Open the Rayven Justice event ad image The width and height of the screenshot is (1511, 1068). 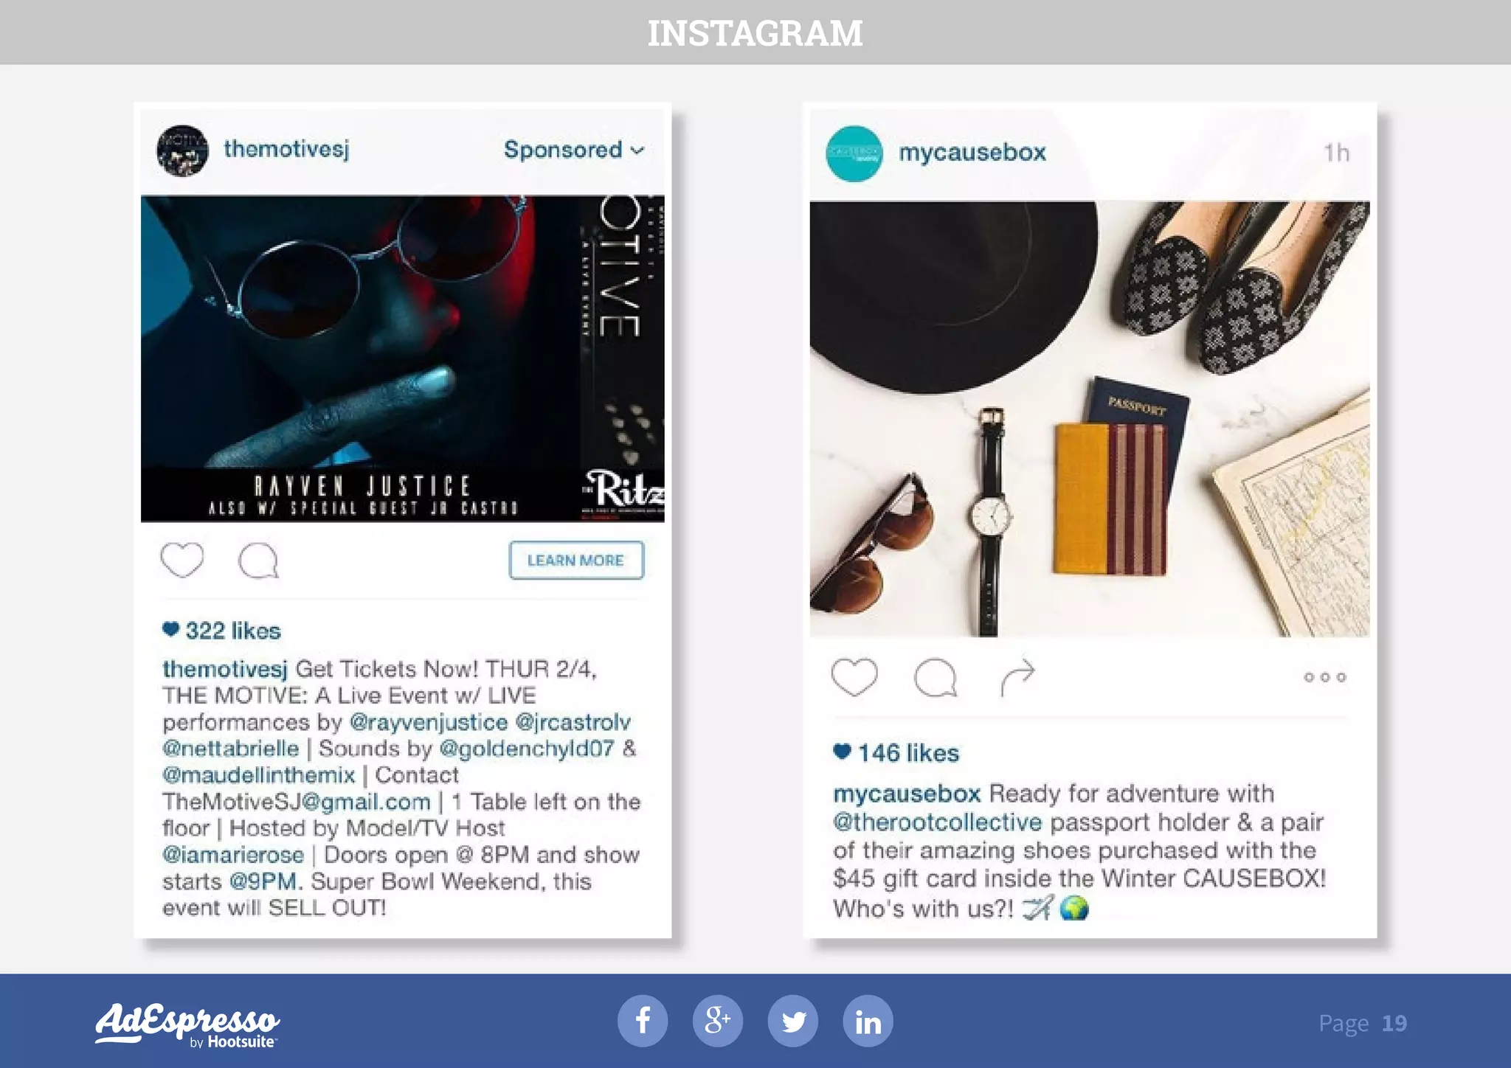(403, 358)
